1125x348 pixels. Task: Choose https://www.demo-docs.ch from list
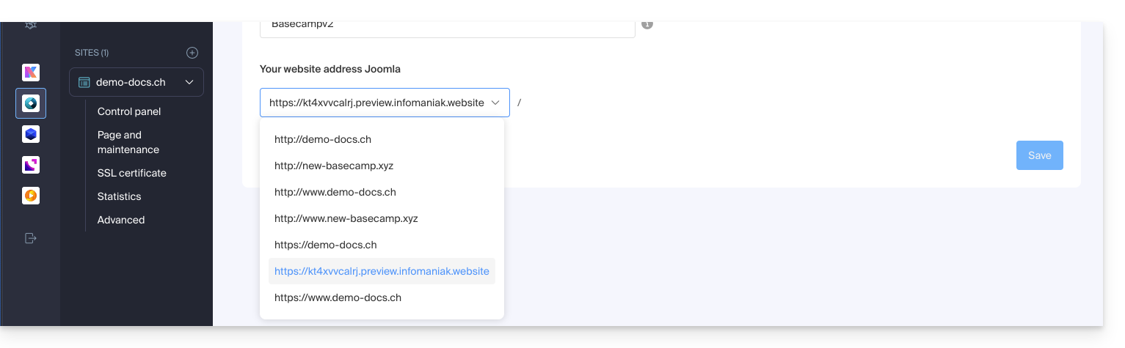point(338,297)
